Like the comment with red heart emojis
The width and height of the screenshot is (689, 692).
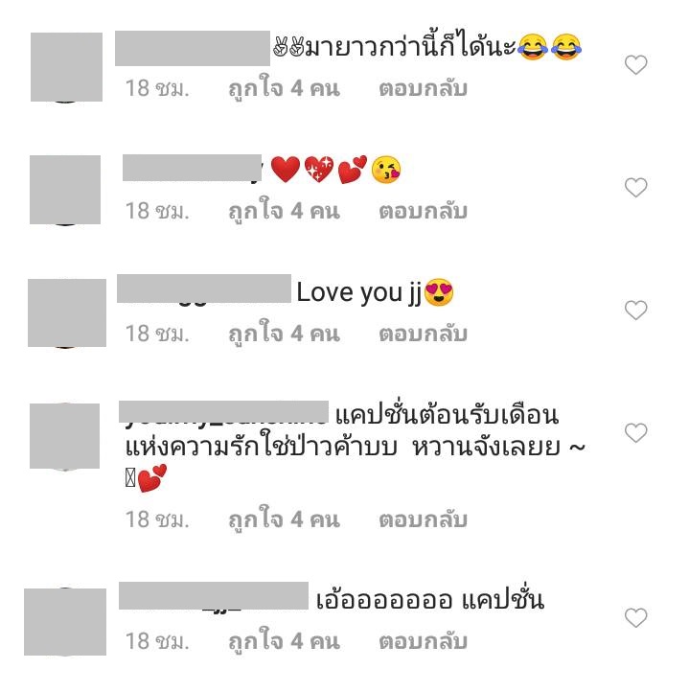pyautogui.click(x=635, y=188)
